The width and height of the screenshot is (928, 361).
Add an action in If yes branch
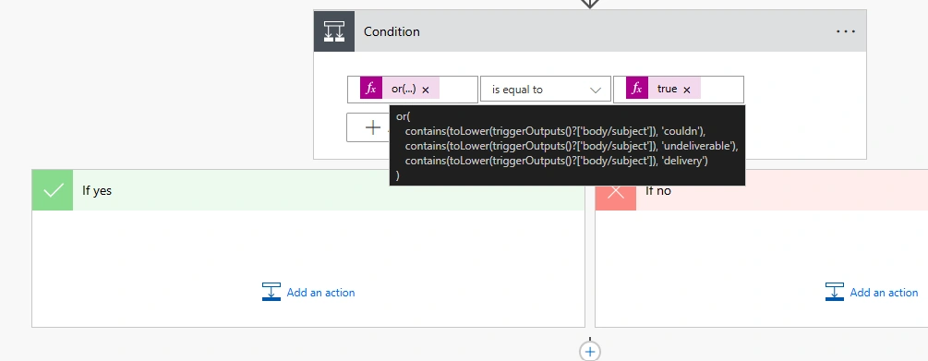point(308,292)
